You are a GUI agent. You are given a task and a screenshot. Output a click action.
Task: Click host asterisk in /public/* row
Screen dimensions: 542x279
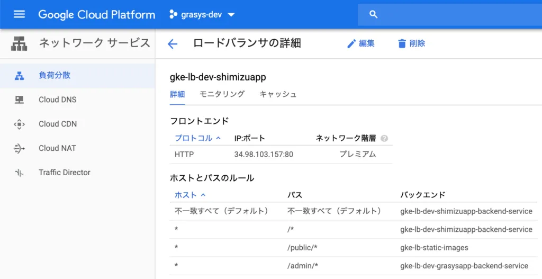[x=176, y=248]
